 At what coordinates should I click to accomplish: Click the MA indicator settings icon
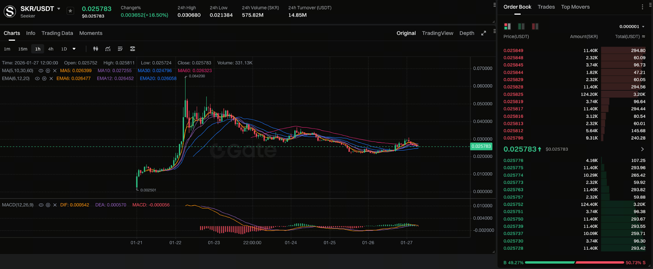[x=48, y=71]
